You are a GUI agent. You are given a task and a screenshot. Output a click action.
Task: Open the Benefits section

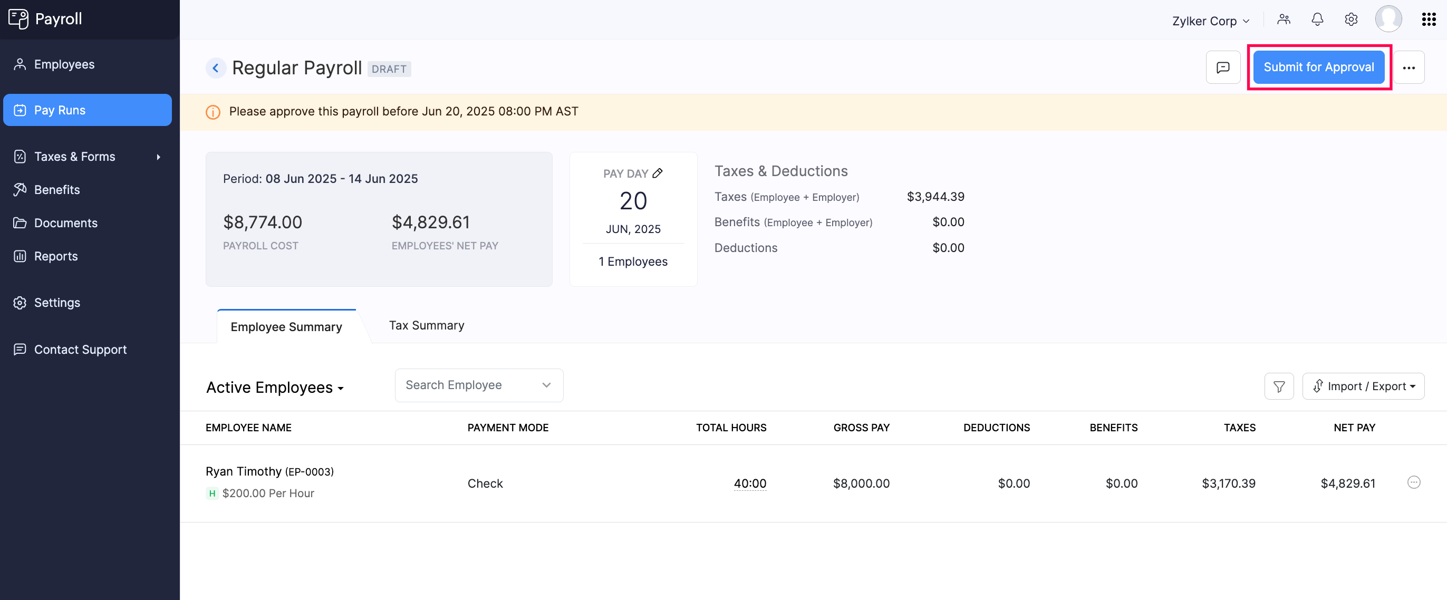point(57,189)
